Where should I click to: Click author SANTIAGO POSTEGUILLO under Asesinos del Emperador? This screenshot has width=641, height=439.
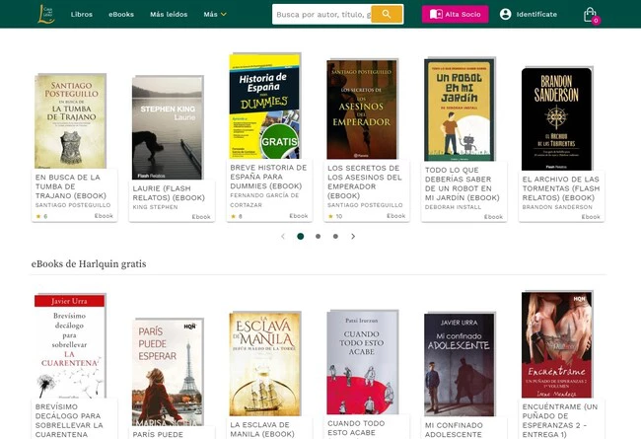(x=365, y=205)
